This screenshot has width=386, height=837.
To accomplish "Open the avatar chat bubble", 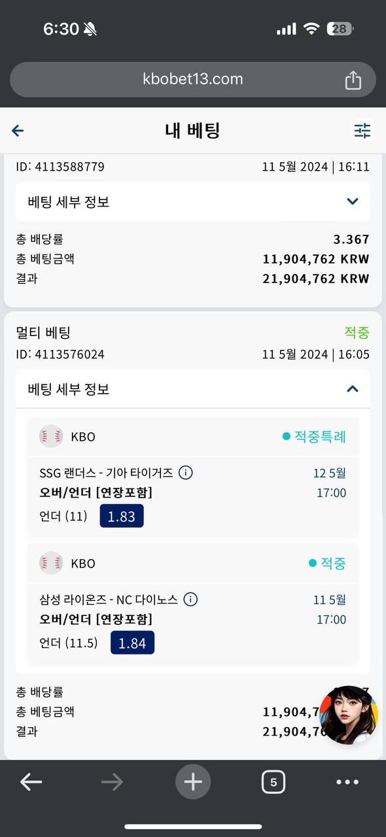I will coord(349,715).
